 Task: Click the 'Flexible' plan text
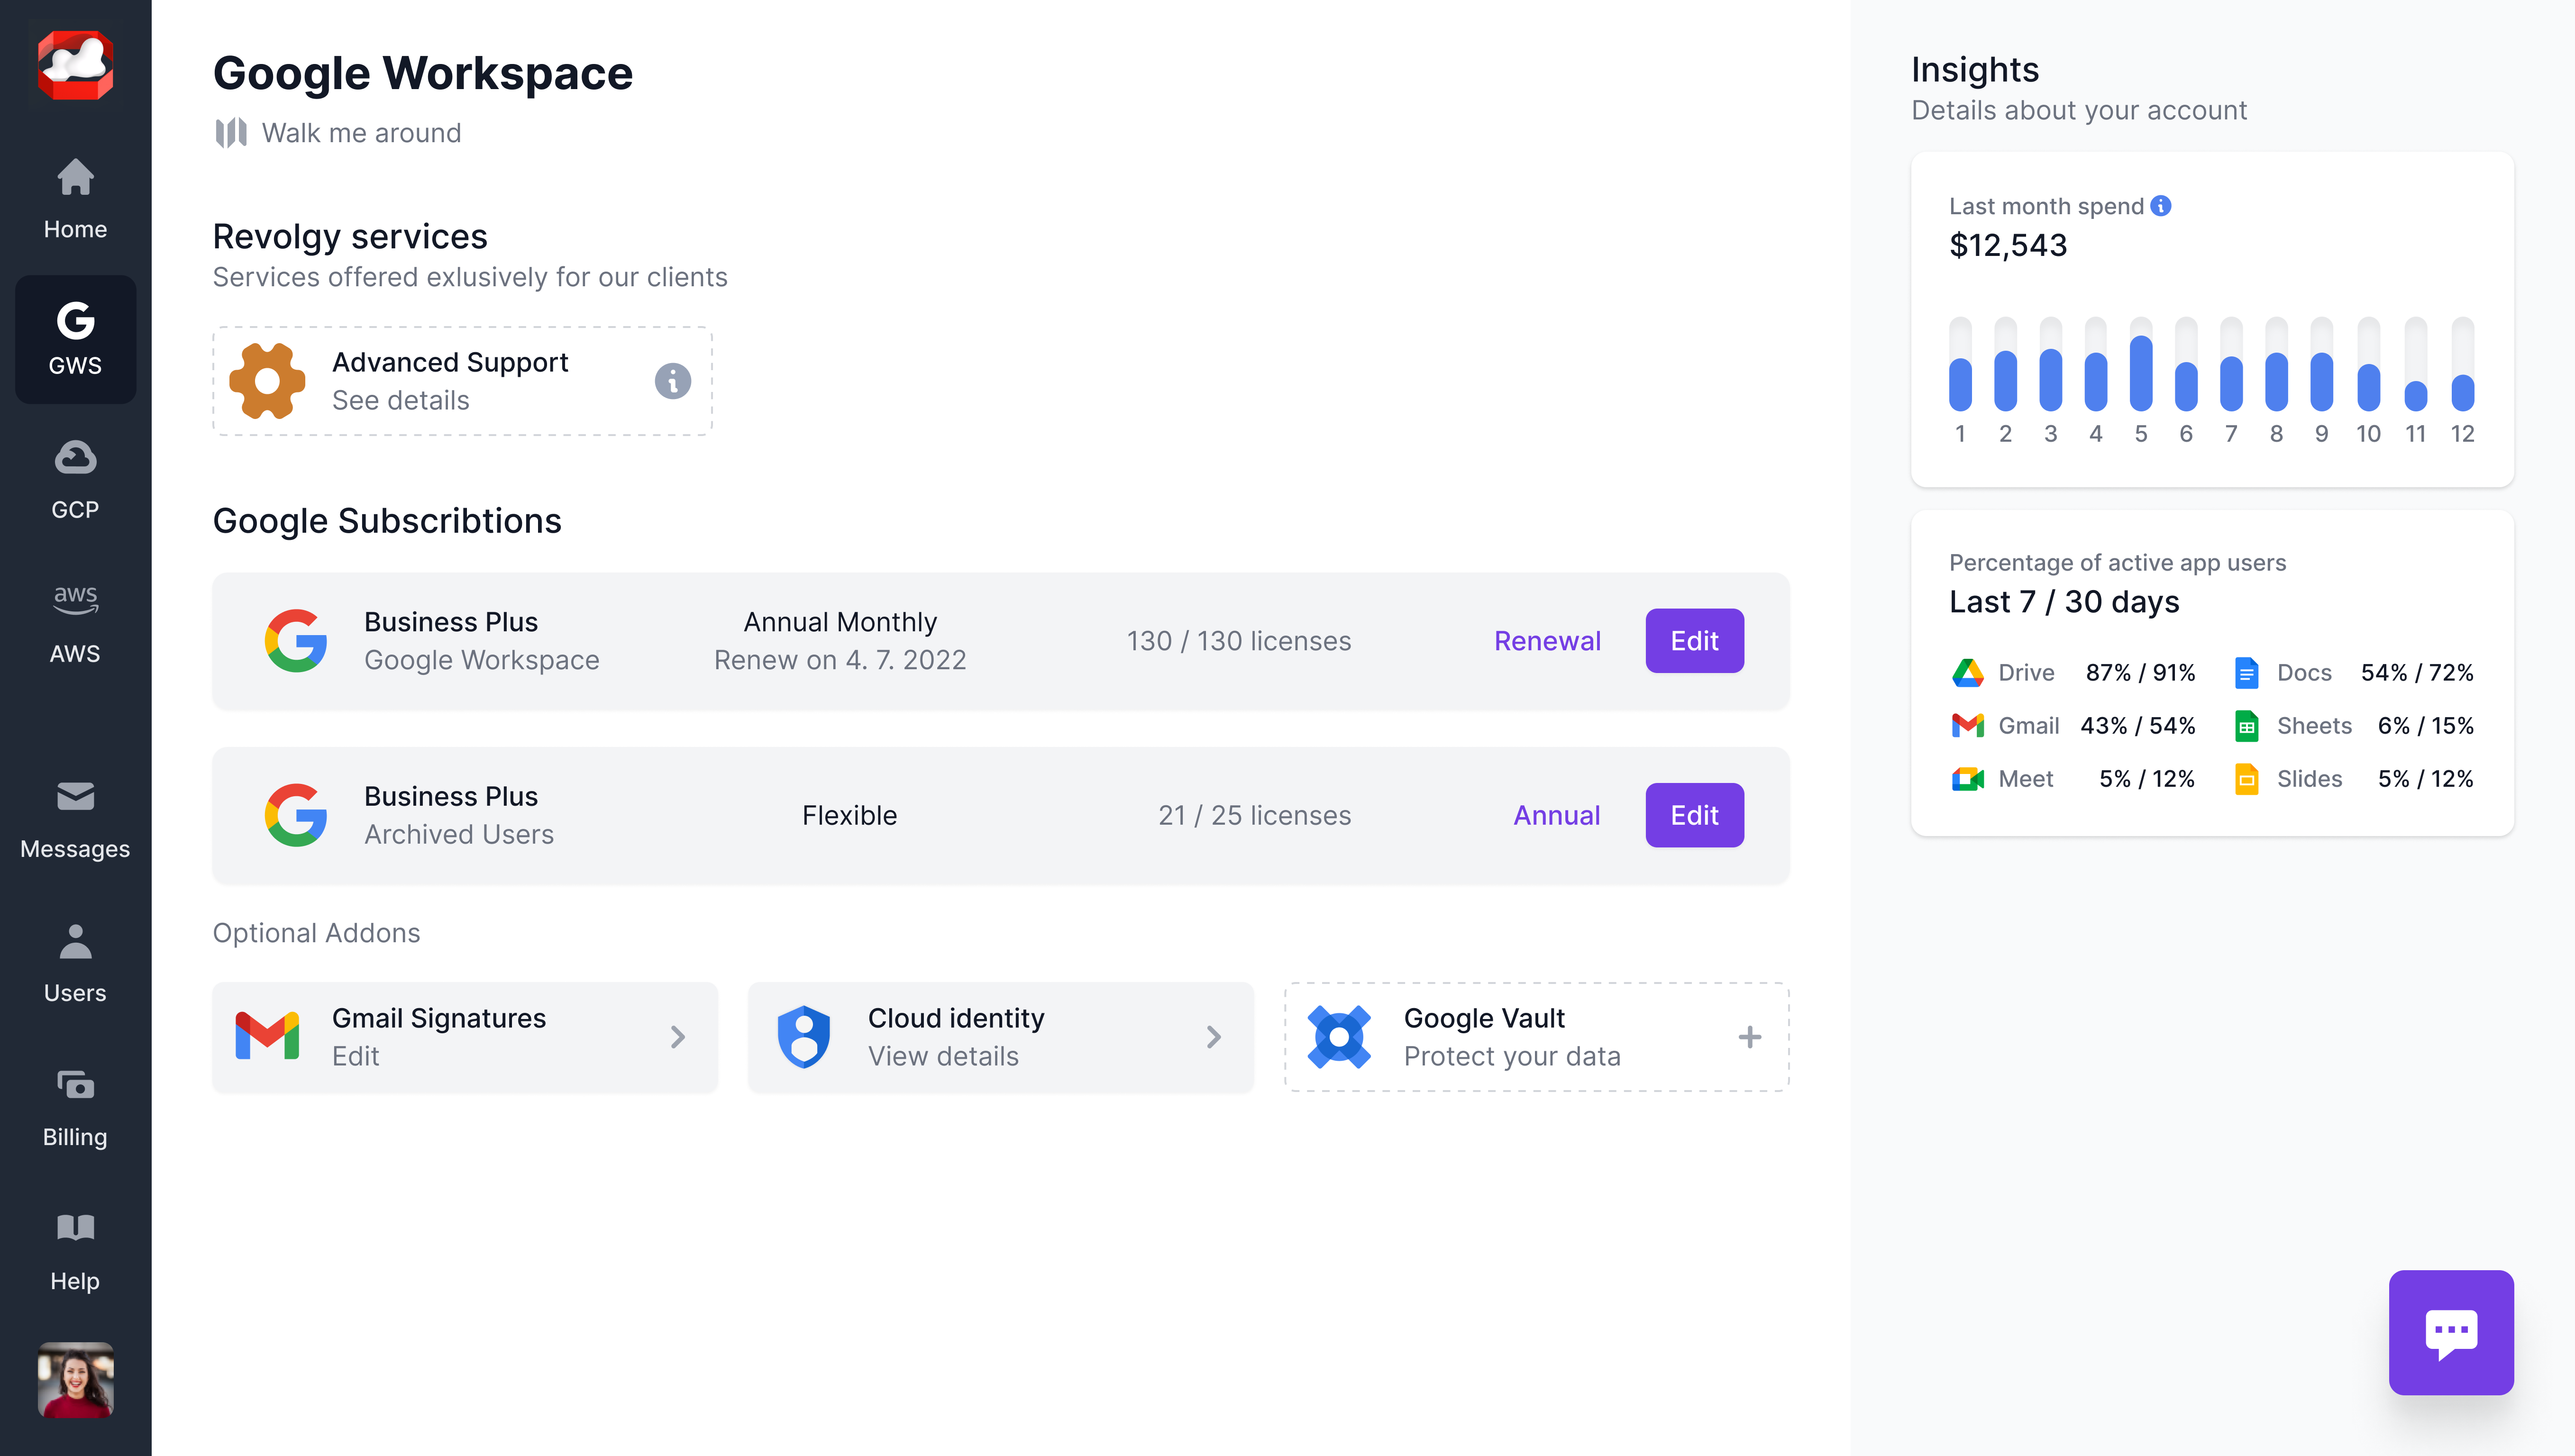[849, 815]
